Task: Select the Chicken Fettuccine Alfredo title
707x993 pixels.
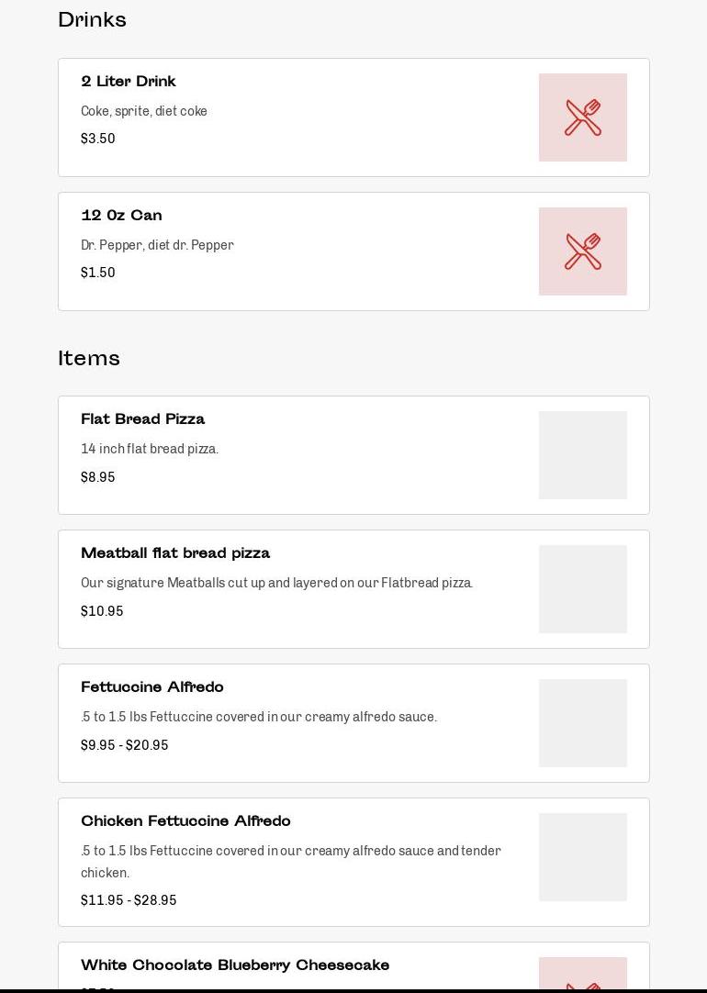Action: [185, 821]
